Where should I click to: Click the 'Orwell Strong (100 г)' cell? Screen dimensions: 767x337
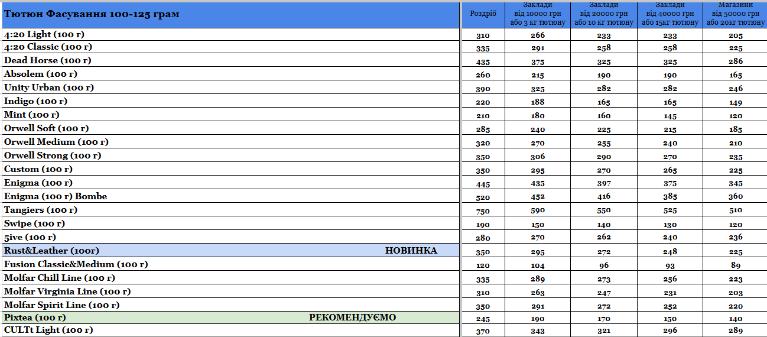pyautogui.click(x=230, y=155)
